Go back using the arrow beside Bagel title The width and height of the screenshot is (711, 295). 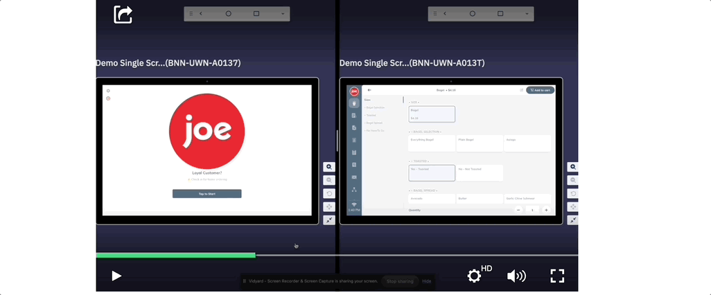coord(369,90)
